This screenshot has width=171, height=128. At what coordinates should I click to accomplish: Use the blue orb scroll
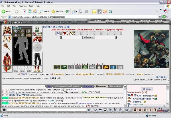point(58,33)
